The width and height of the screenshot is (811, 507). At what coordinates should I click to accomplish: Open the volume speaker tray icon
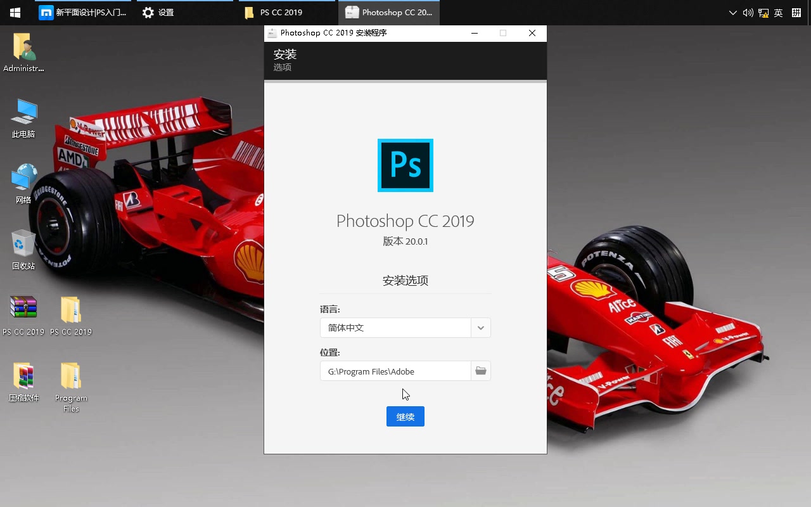(x=748, y=13)
